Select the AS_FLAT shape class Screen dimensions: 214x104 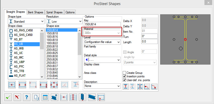pos(20,76)
